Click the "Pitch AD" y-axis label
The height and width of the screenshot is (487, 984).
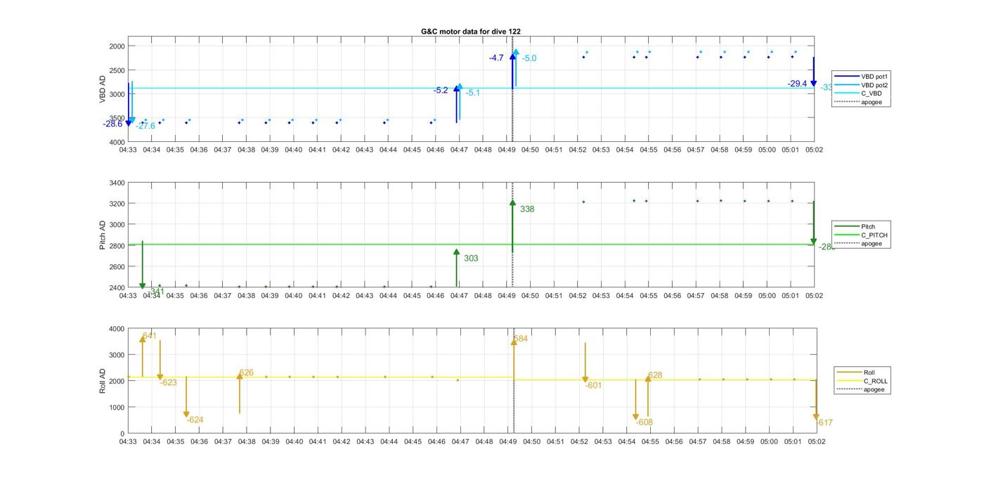(x=103, y=235)
